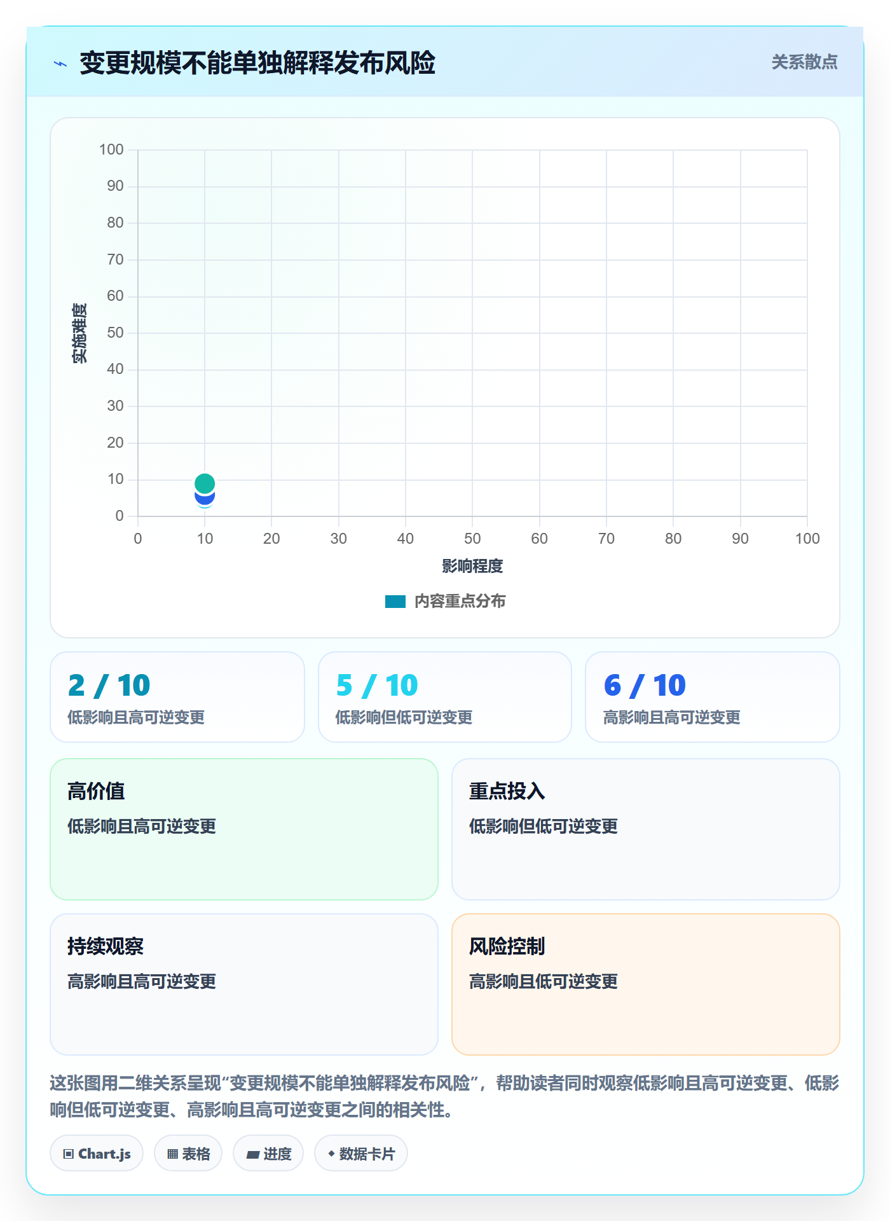Click the 持续观察 quadrant heading
Image resolution: width=890 pixels, height=1221 pixels.
tap(106, 946)
